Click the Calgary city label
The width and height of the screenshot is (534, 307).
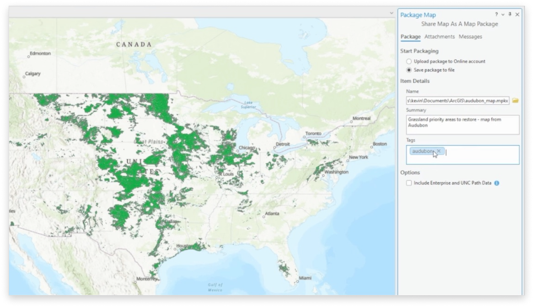pos(32,74)
